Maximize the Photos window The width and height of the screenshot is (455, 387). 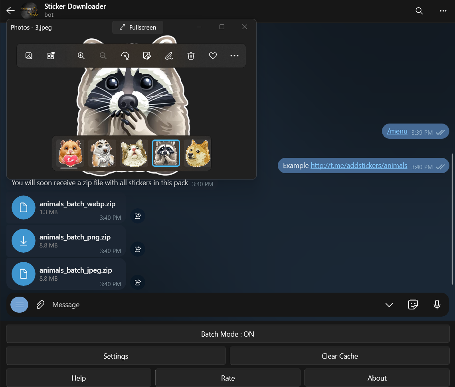[x=222, y=27]
